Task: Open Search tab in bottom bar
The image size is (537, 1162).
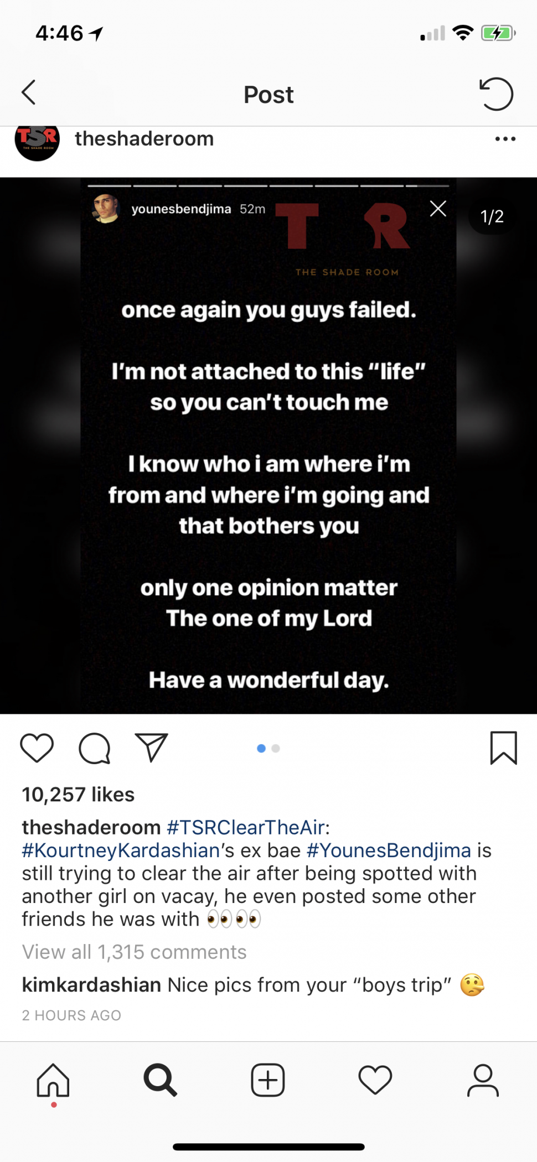Action: click(x=160, y=1080)
